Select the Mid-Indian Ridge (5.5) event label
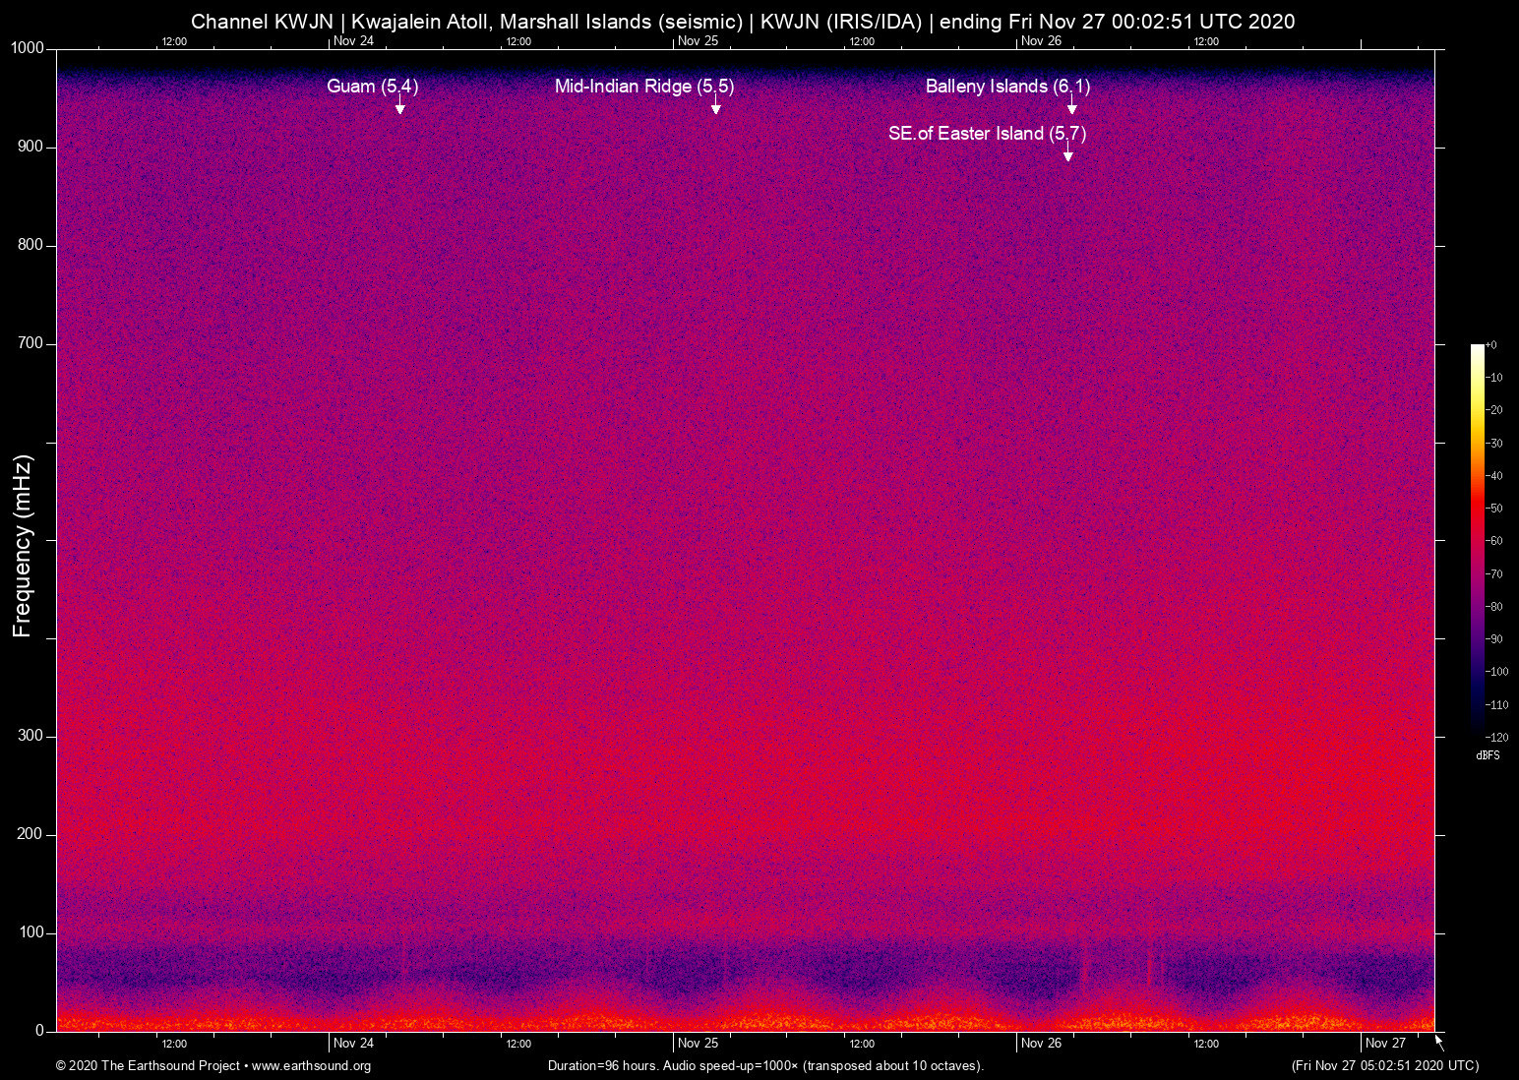The image size is (1519, 1080). (643, 87)
